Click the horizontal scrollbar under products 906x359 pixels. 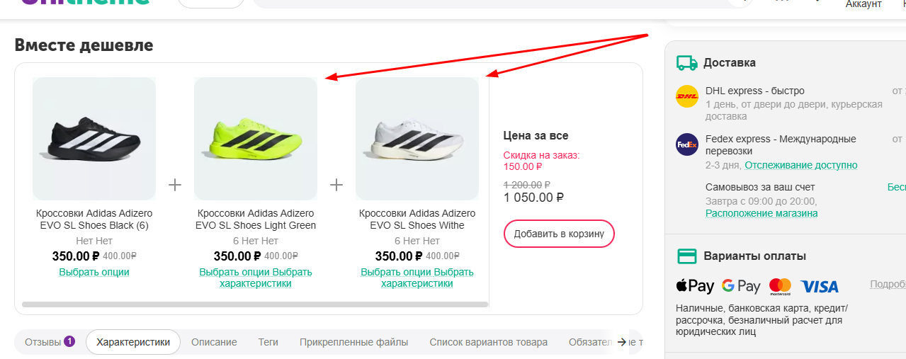[x=255, y=304]
